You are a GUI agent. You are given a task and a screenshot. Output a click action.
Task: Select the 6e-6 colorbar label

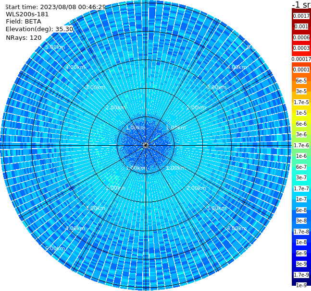pos(301,124)
